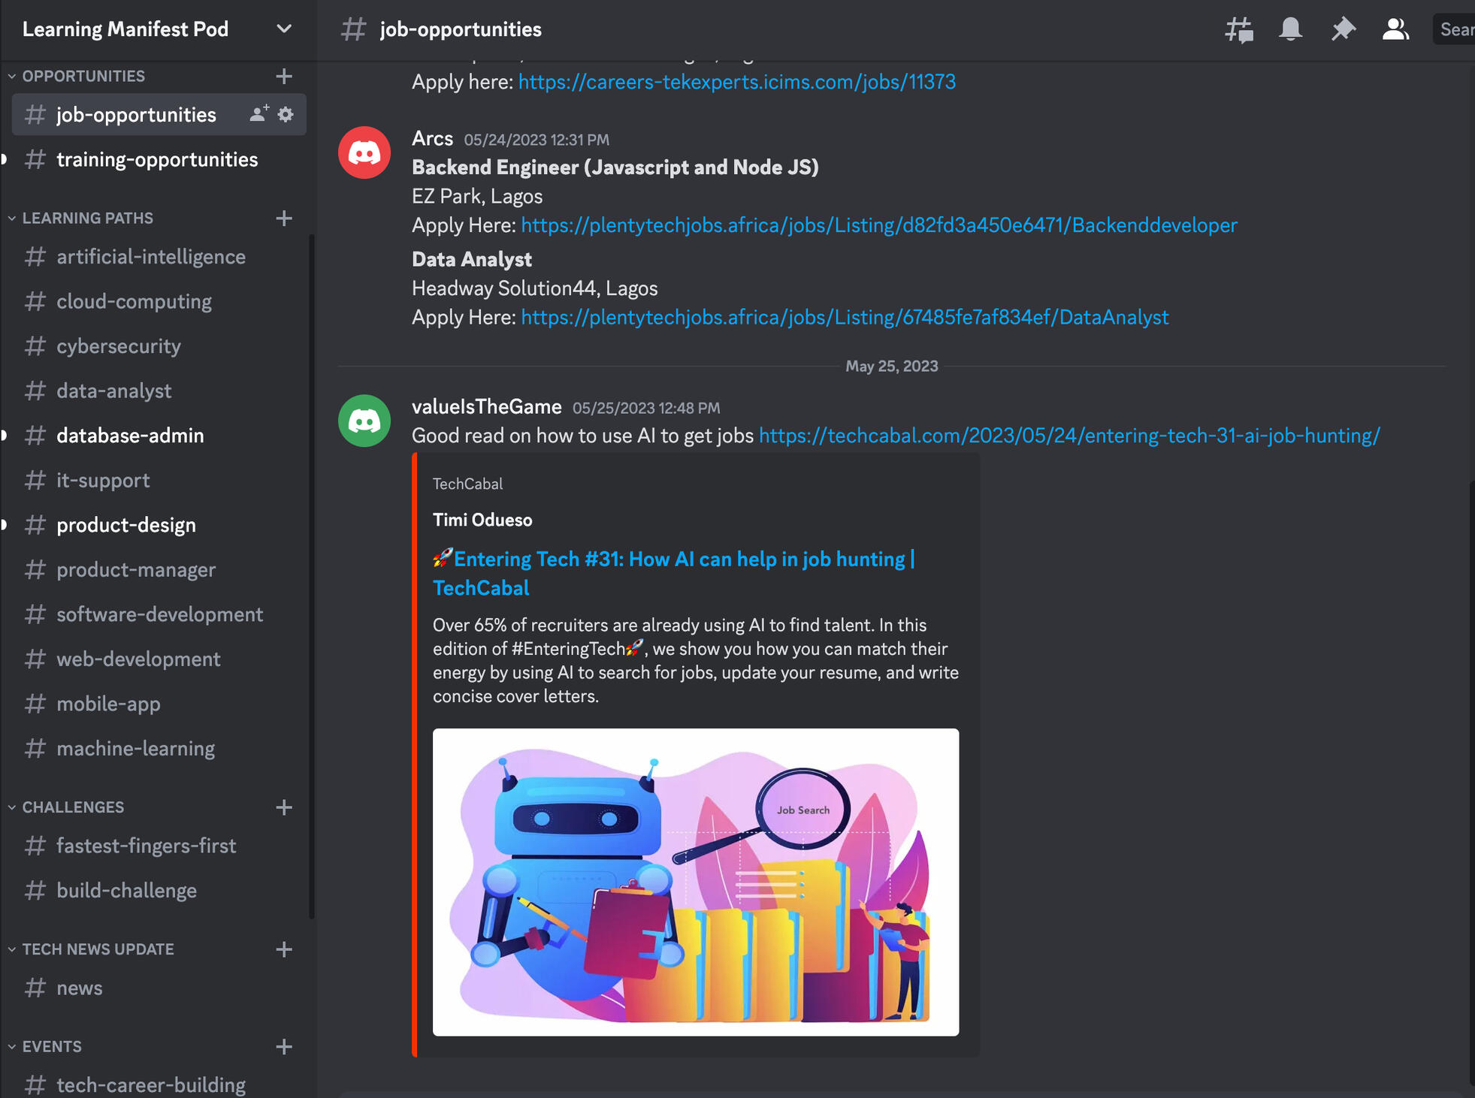Image resolution: width=1475 pixels, height=1098 pixels.
Task: Click plus next to Challenges category
Action: (284, 807)
